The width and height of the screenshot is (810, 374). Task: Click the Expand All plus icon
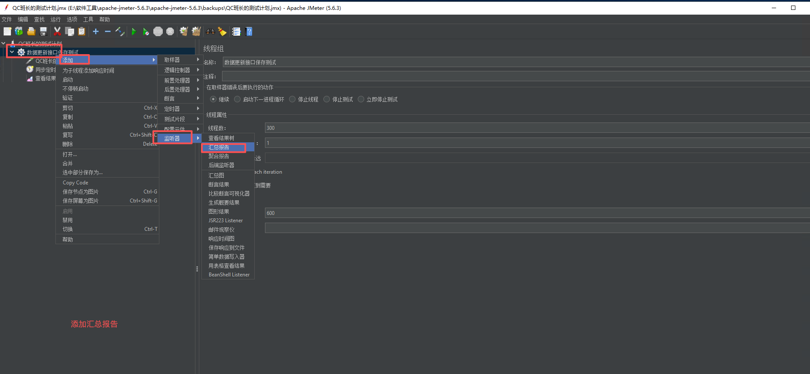click(96, 31)
